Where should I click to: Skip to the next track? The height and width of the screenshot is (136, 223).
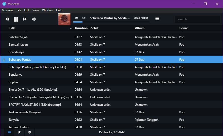[x=25, y=19]
